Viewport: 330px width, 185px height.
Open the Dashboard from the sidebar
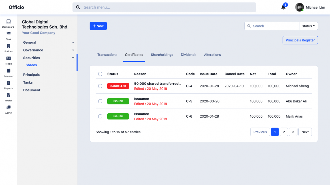(8, 23)
